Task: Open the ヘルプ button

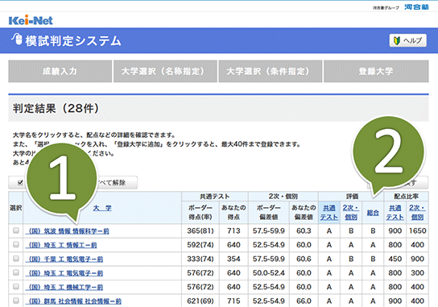Action: click(x=408, y=41)
